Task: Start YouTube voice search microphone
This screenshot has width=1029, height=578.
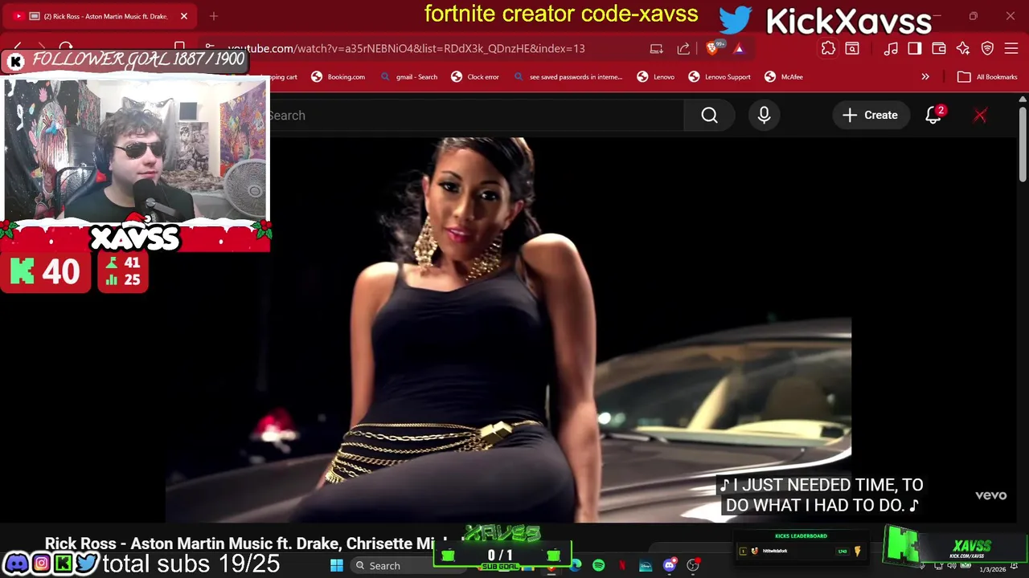Action: coord(764,116)
